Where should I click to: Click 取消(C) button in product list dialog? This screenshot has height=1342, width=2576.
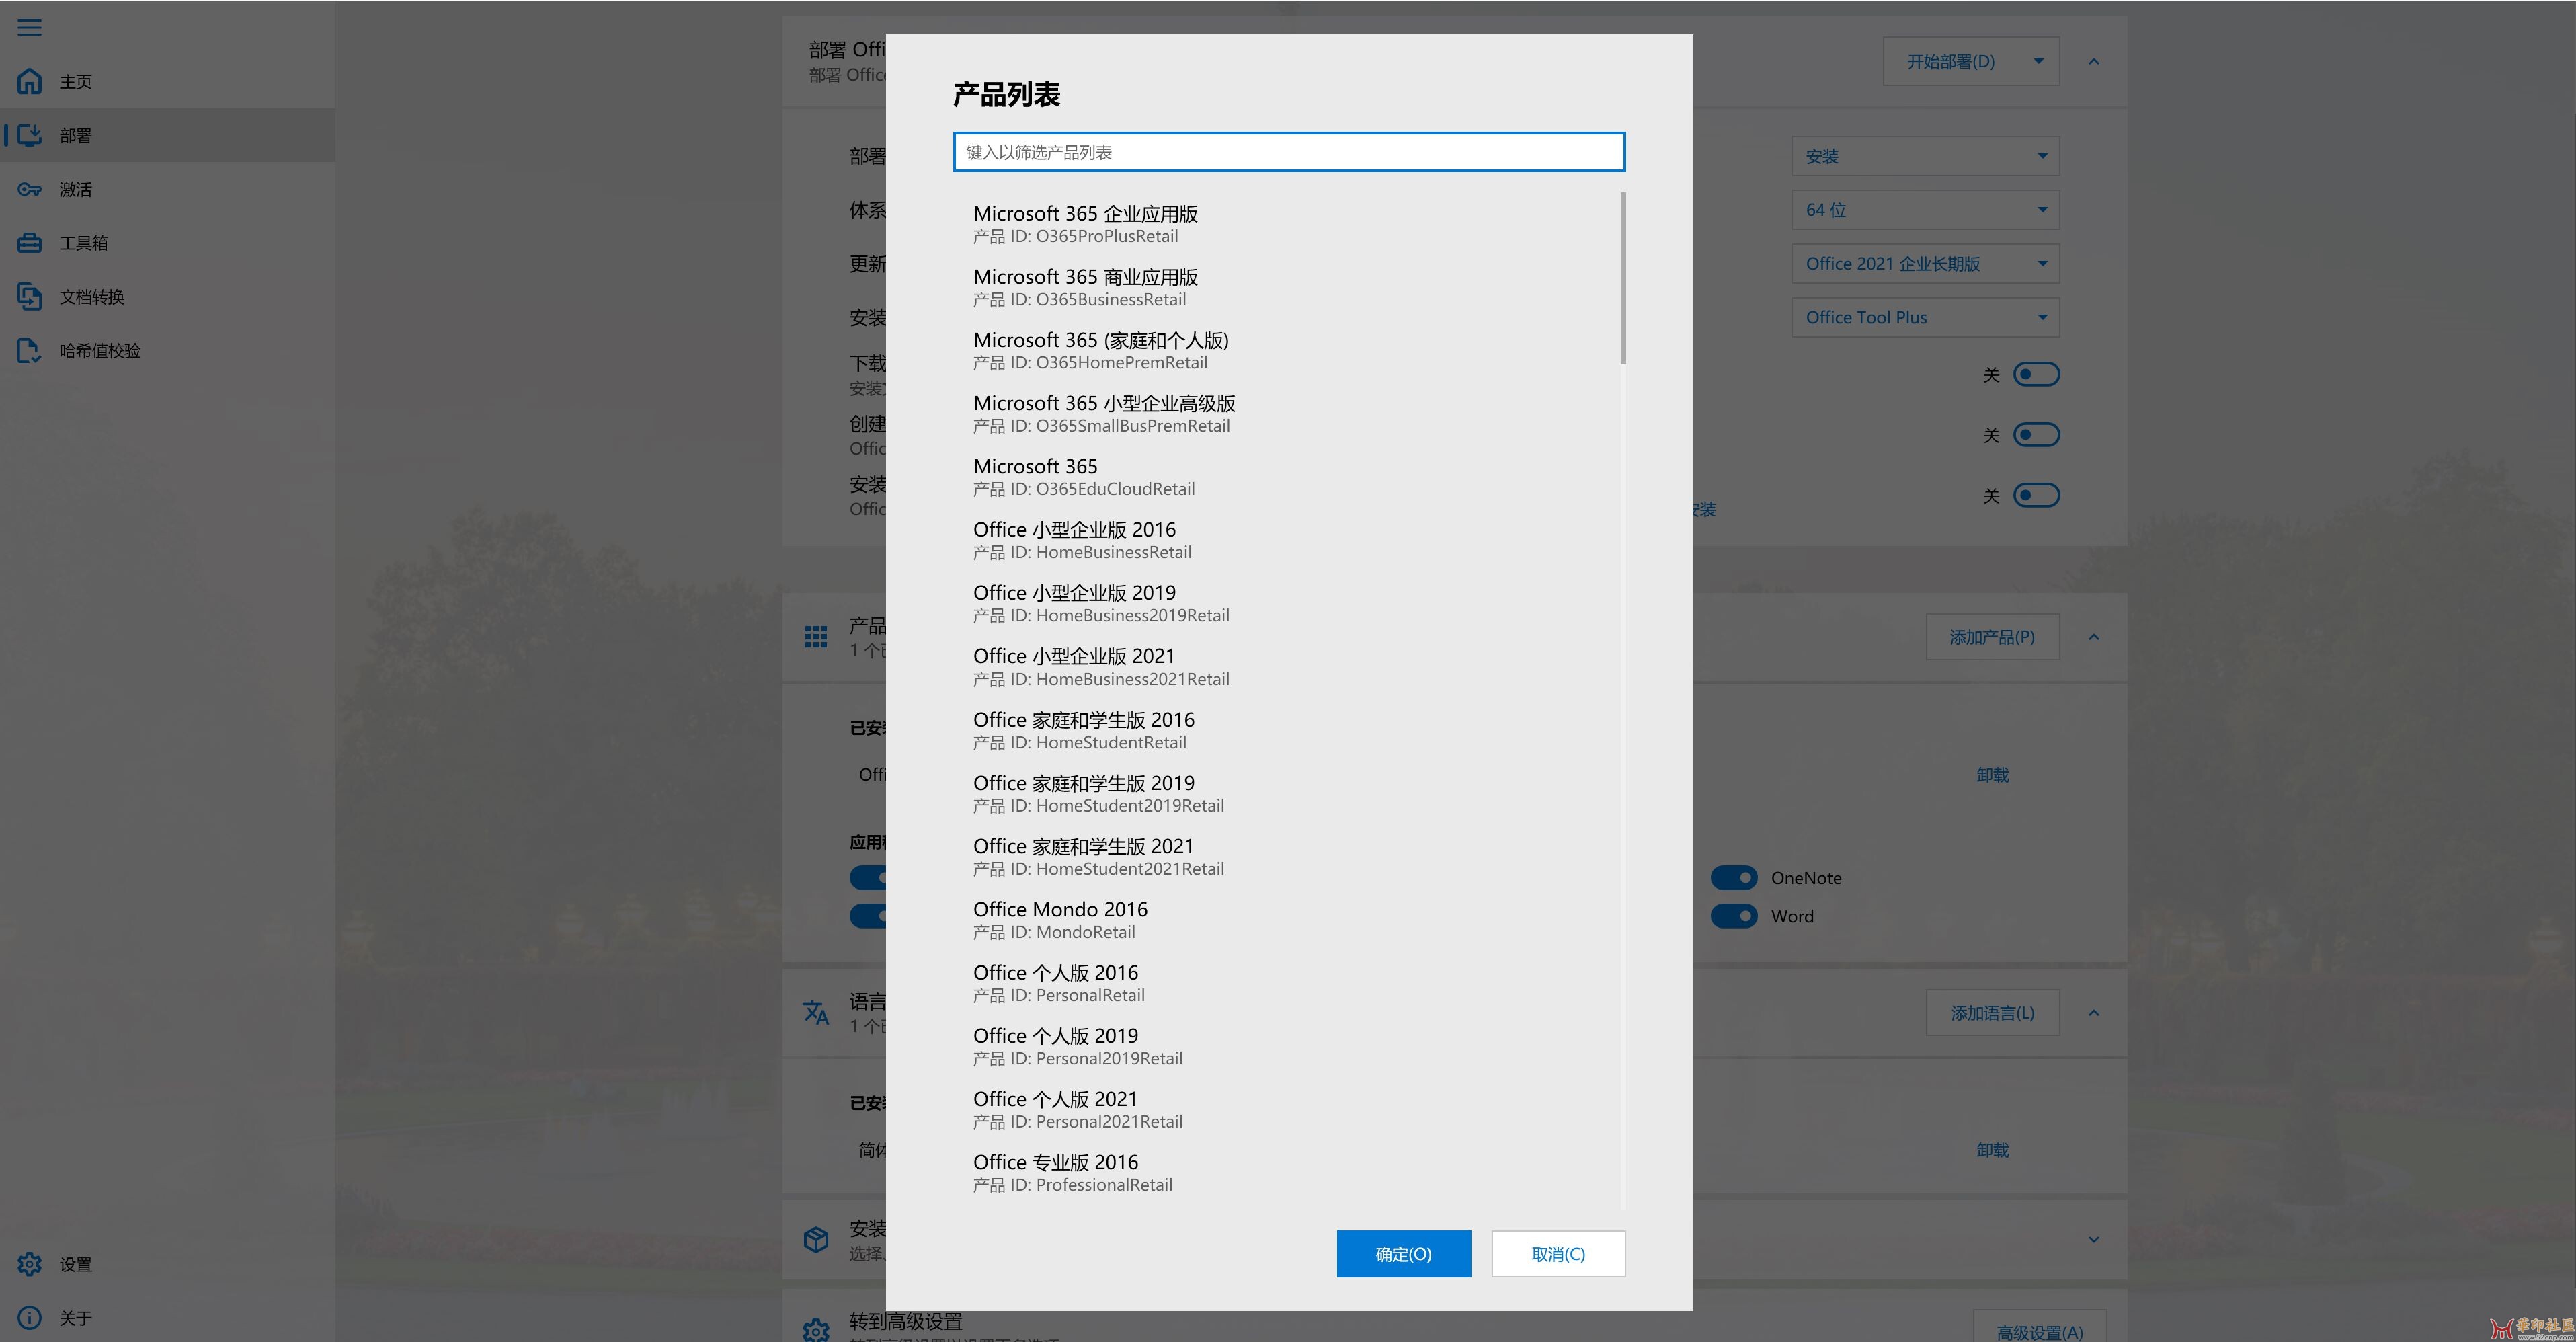tap(1558, 1254)
